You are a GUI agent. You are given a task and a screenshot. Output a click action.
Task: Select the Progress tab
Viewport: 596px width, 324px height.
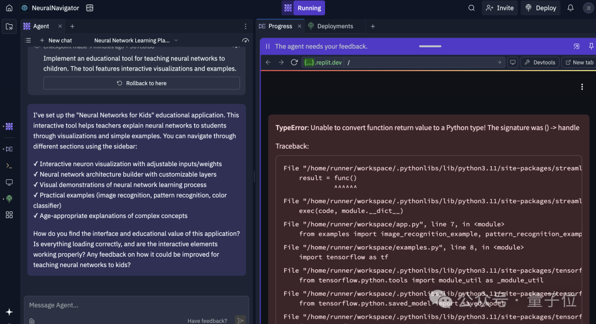click(x=280, y=26)
